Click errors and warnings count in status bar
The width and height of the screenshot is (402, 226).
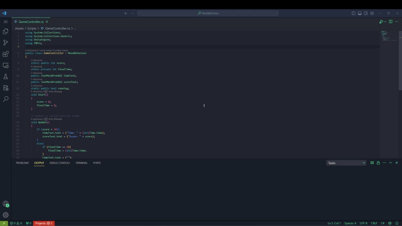tap(16, 223)
